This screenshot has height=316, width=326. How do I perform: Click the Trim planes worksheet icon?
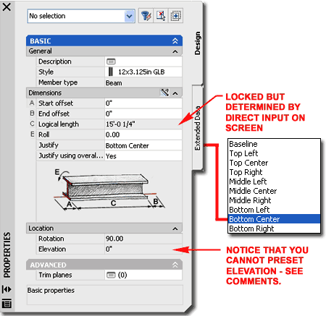tap(111, 275)
